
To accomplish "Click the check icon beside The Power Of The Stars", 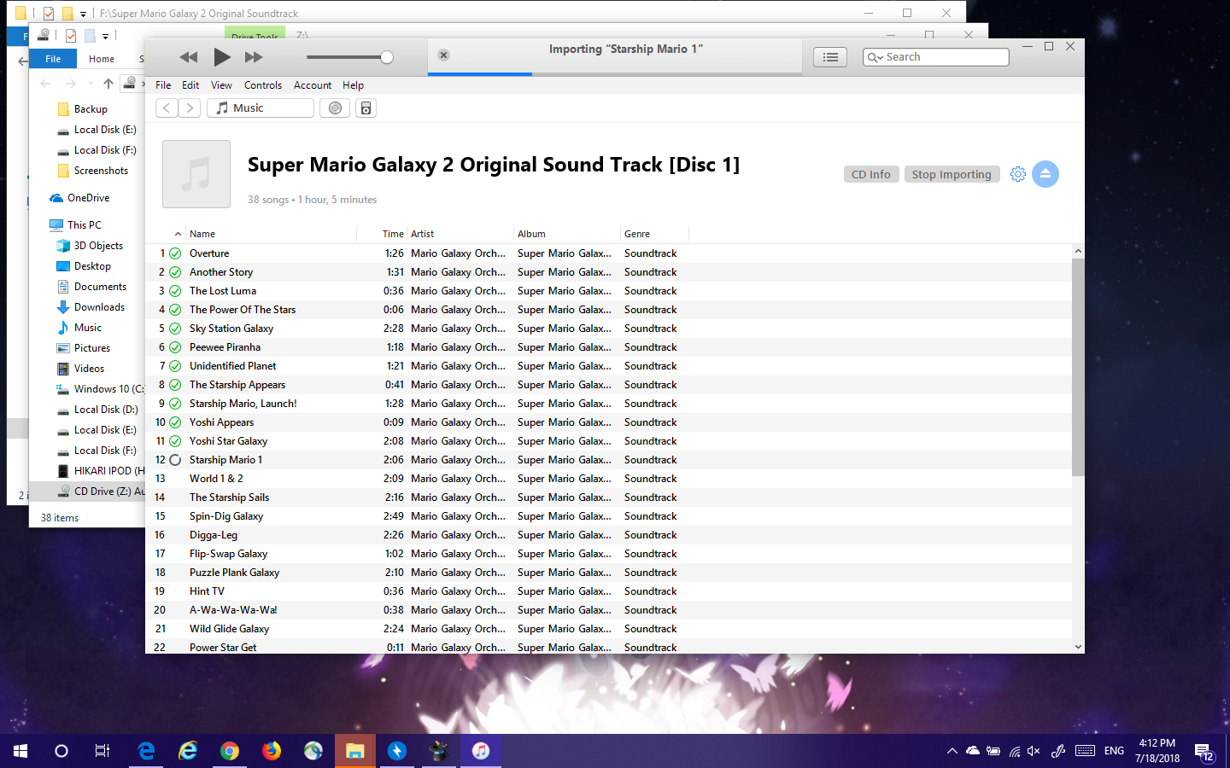I will (x=175, y=310).
